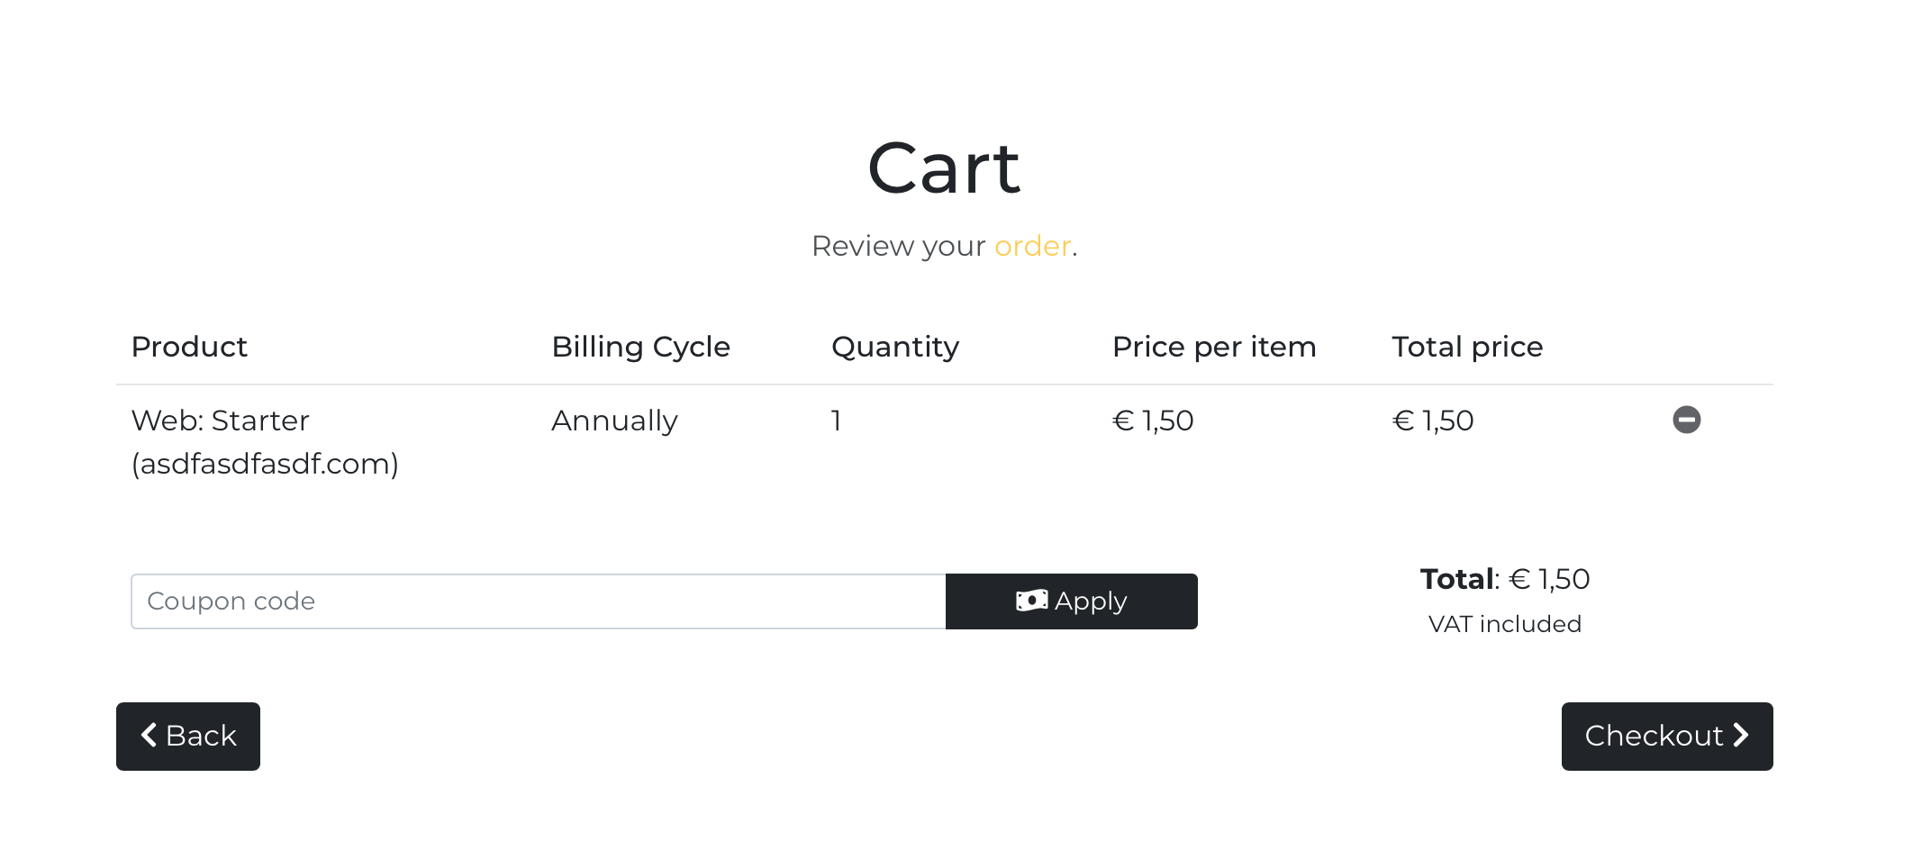Screen dimensions: 1922x850
Task: Click the left chevron on Back button
Action: (150, 736)
